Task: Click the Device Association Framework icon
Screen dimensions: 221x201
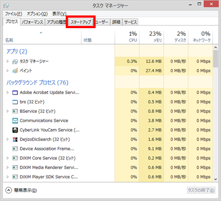Action: coord(15,149)
